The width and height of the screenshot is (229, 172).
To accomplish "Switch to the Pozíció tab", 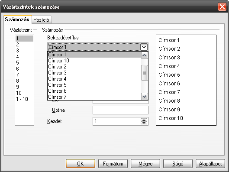I will (42, 20).
